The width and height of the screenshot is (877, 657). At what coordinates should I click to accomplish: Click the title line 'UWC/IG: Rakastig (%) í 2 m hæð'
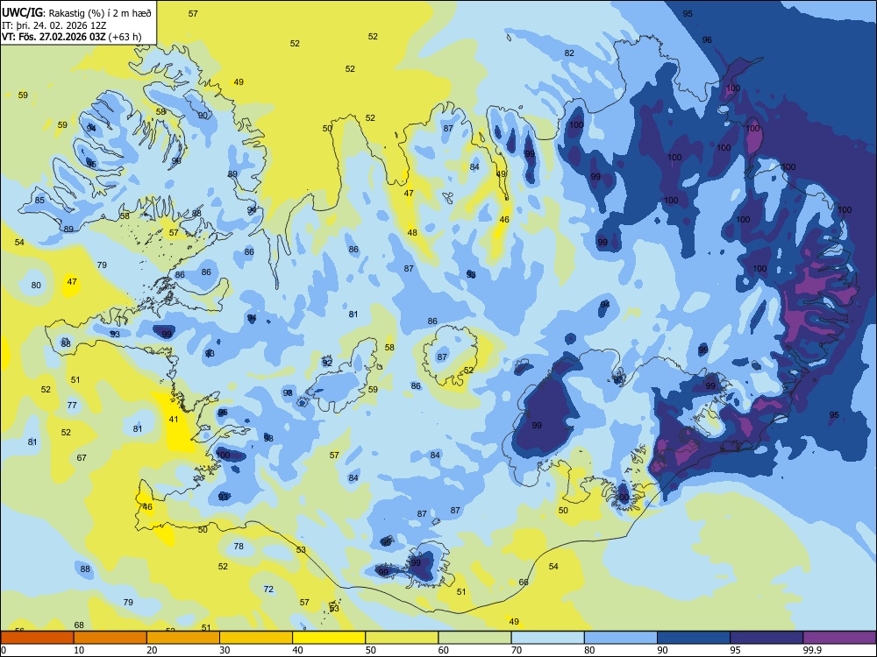click(x=76, y=13)
